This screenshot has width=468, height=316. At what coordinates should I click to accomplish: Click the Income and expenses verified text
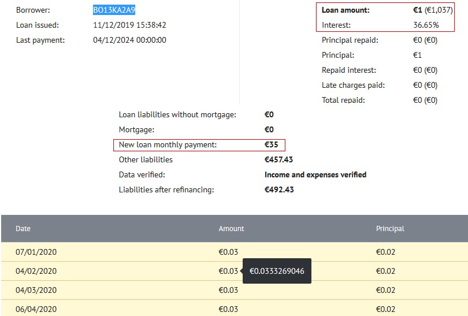tap(315, 174)
